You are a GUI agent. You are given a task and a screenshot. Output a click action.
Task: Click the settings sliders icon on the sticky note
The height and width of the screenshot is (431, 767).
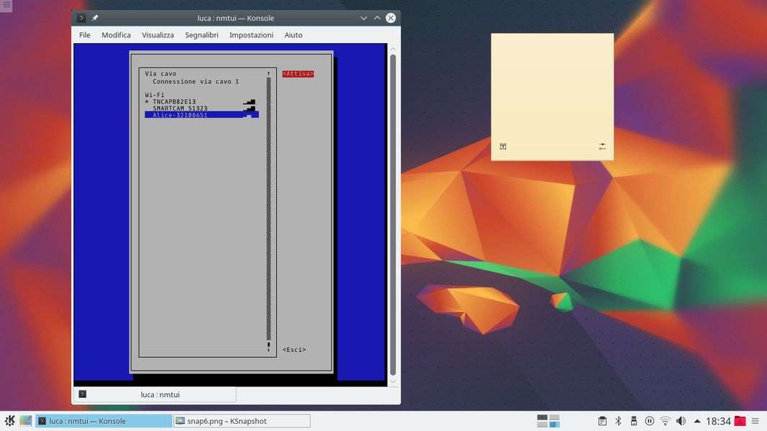click(x=602, y=146)
